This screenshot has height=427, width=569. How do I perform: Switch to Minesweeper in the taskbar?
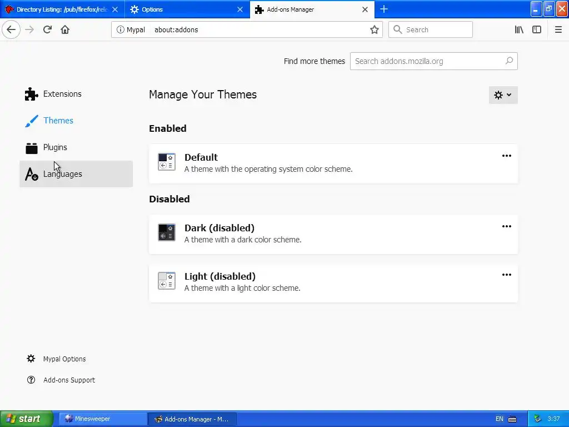[x=102, y=419]
